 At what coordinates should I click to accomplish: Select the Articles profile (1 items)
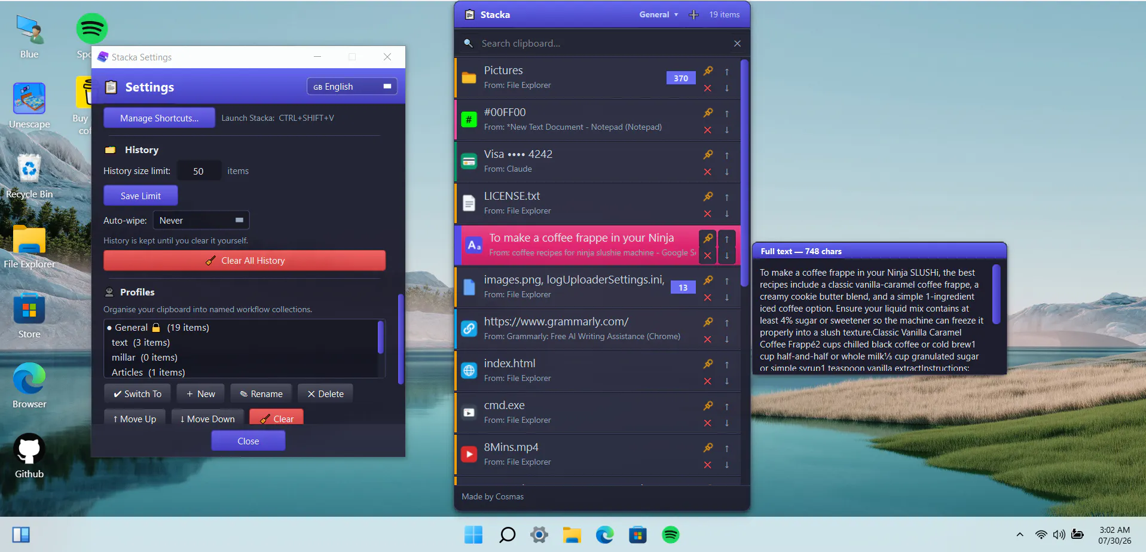tap(242, 372)
